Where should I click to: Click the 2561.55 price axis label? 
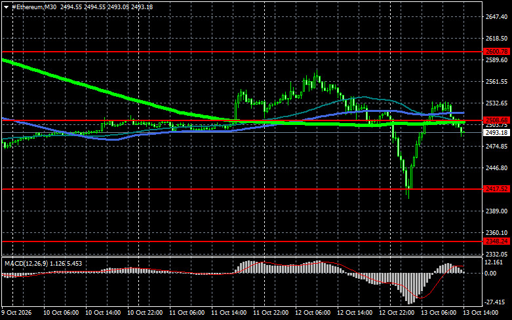point(497,82)
